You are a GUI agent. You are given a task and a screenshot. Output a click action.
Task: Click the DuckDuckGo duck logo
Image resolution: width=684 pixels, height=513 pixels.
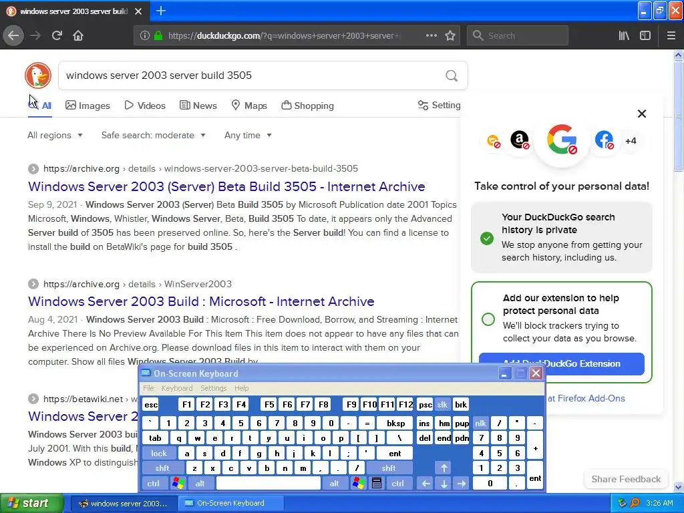pyautogui.click(x=38, y=75)
